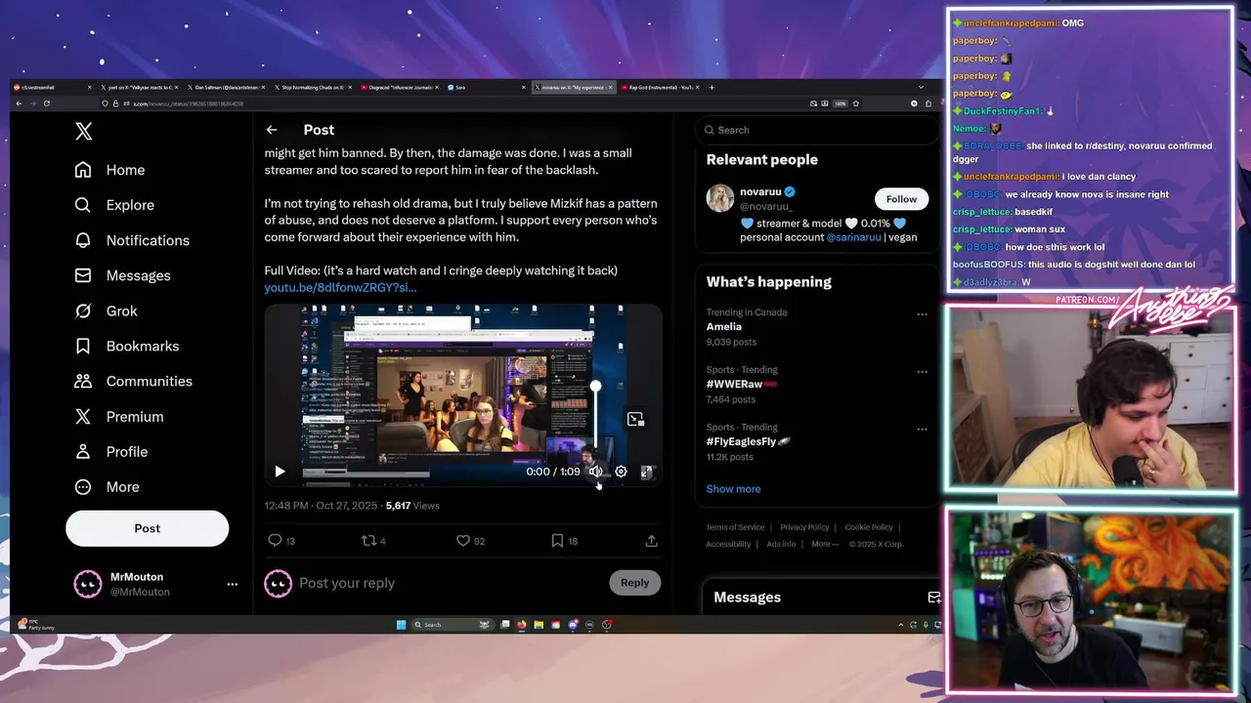Open Explore in the sidebar
The width and height of the screenshot is (1251, 703).
point(115,205)
